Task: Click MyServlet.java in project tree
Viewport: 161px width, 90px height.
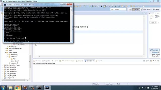Action: 19,44
